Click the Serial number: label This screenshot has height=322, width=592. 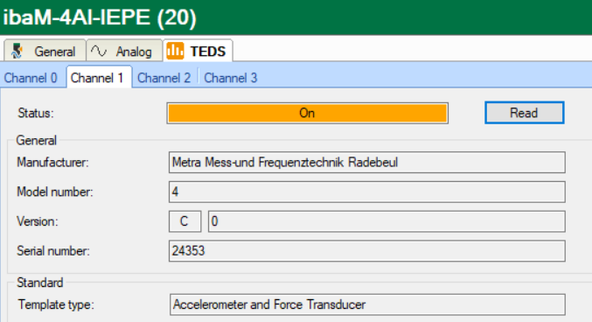[x=53, y=251]
